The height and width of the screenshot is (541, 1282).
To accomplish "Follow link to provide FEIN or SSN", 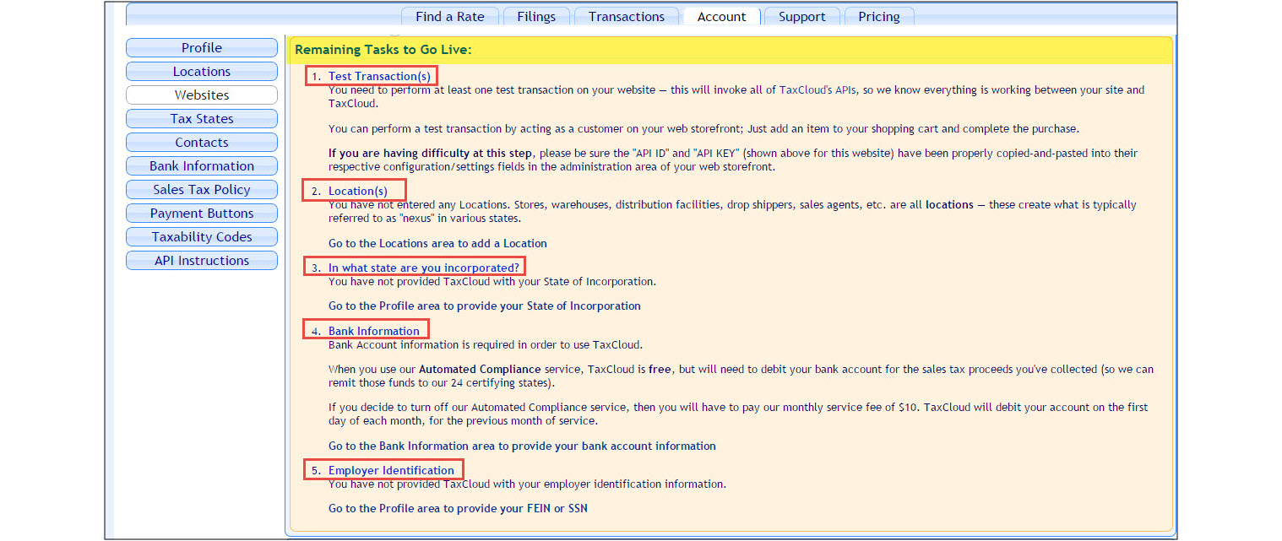I will pos(458,508).
